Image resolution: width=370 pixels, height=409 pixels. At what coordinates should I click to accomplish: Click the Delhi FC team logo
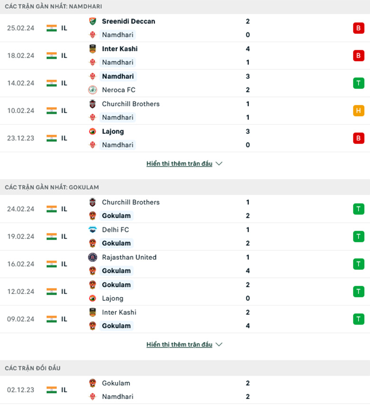pos(92,230)
